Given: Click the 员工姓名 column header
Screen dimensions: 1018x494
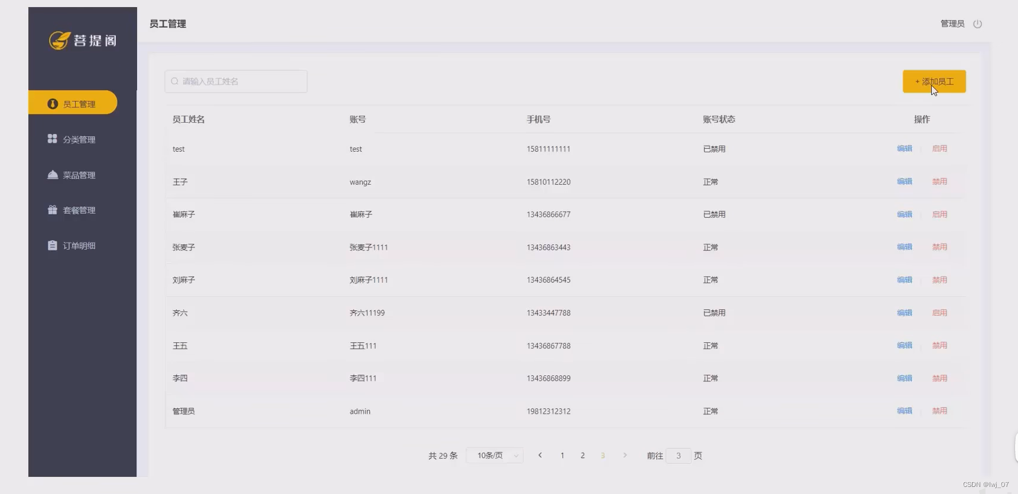Looking at the screenshot, I should (x=188, y=119).
